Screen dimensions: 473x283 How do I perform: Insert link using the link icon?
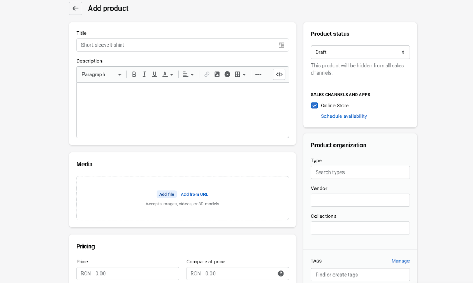click(207, 75)
